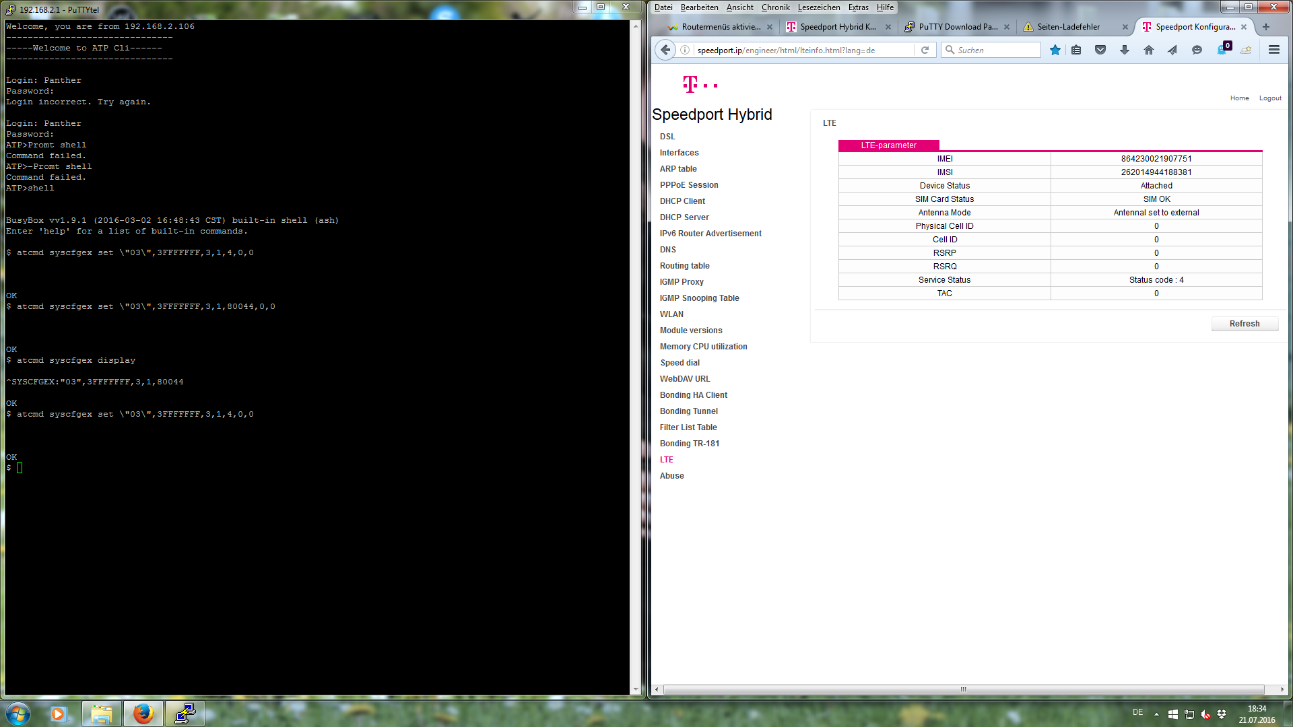Reload the page with the refresh icon
Image resolution: width=1293 pixels, height=727 pixels.
pos(925,50)
